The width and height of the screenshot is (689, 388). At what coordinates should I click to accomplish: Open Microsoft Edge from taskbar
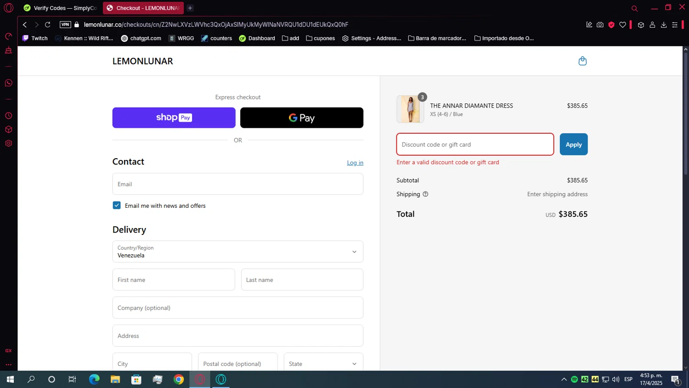coord(94,379)
